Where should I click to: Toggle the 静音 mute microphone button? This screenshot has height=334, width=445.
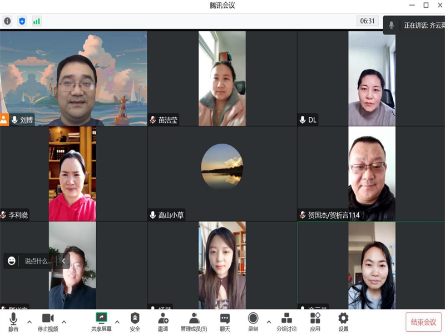[x=13, y=321]
